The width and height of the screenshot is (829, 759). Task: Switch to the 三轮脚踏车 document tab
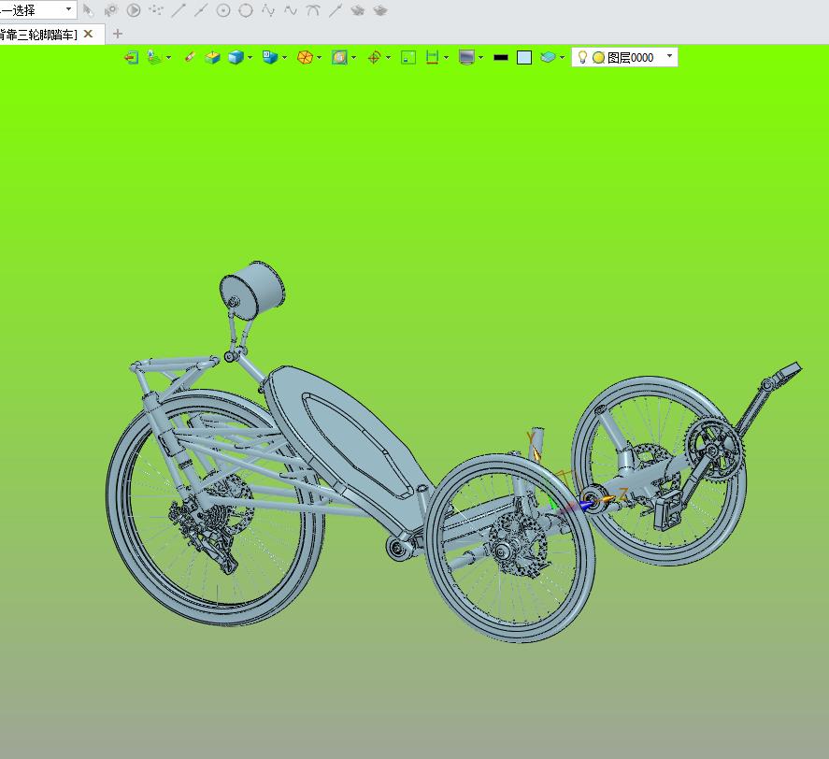pyautogui.click(x=38, y=35)
